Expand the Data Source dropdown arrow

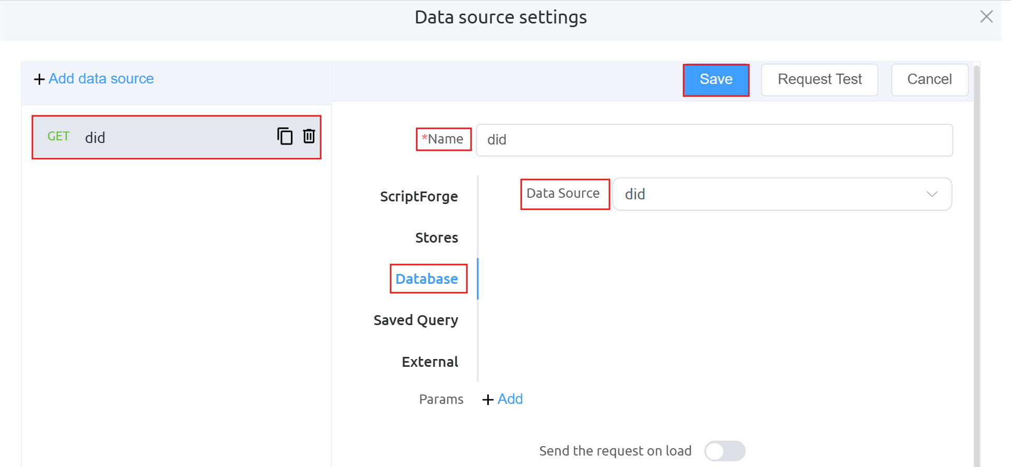click(932, 194)
